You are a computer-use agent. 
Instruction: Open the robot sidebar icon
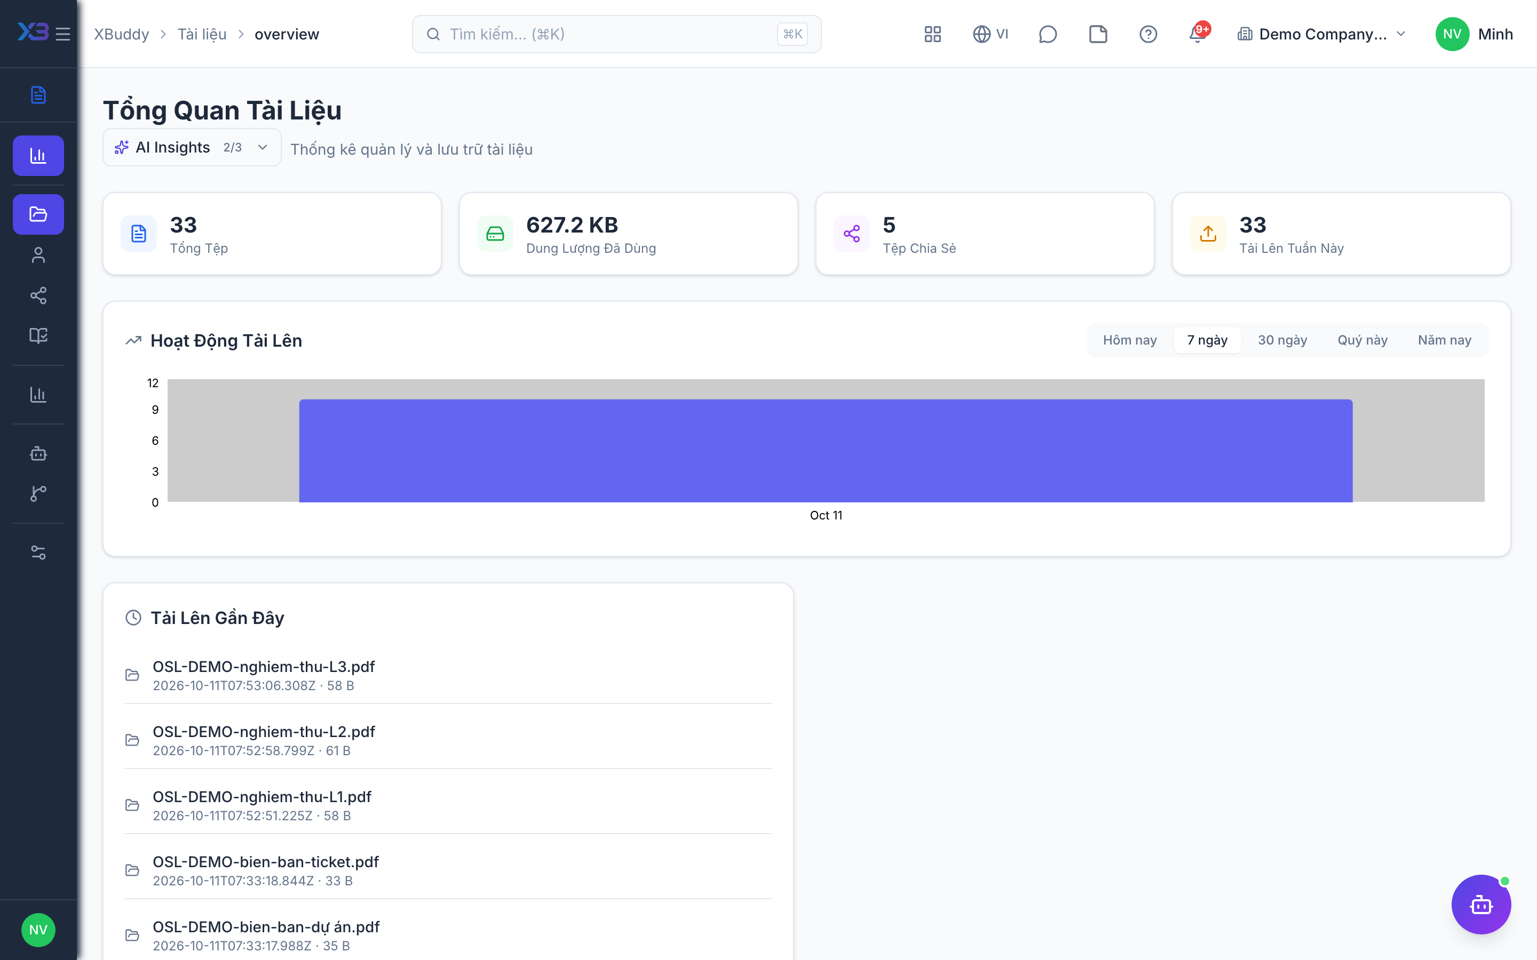tap(38, 453)
